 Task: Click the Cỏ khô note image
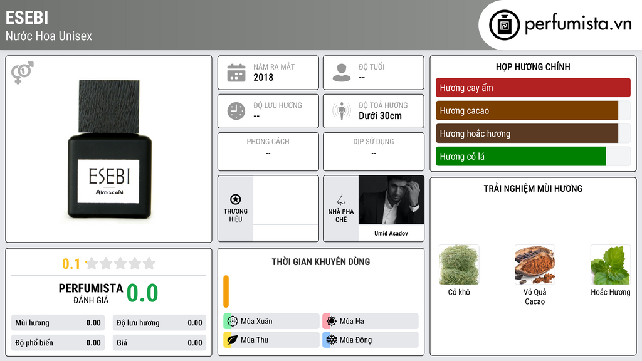[459, 265]
